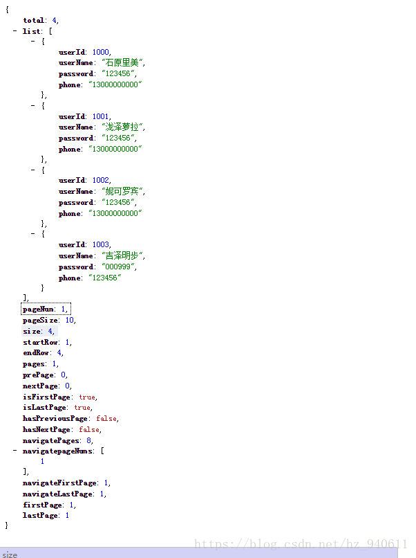
Task: Select userId value 1001
Action: pos(100,116)
